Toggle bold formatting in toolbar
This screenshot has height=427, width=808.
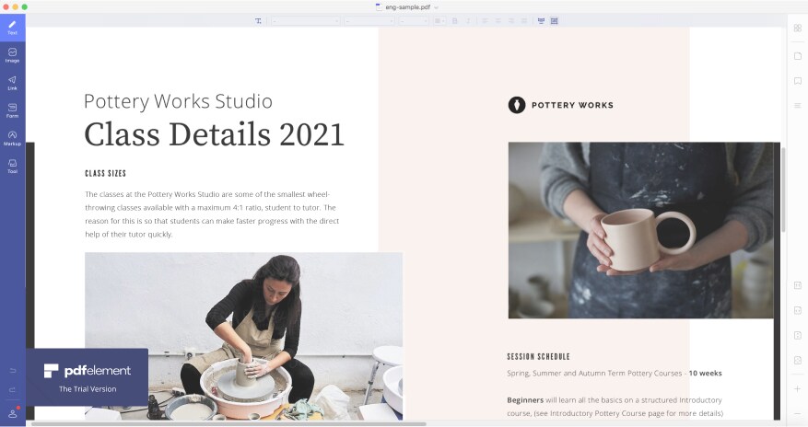point(454,20)
